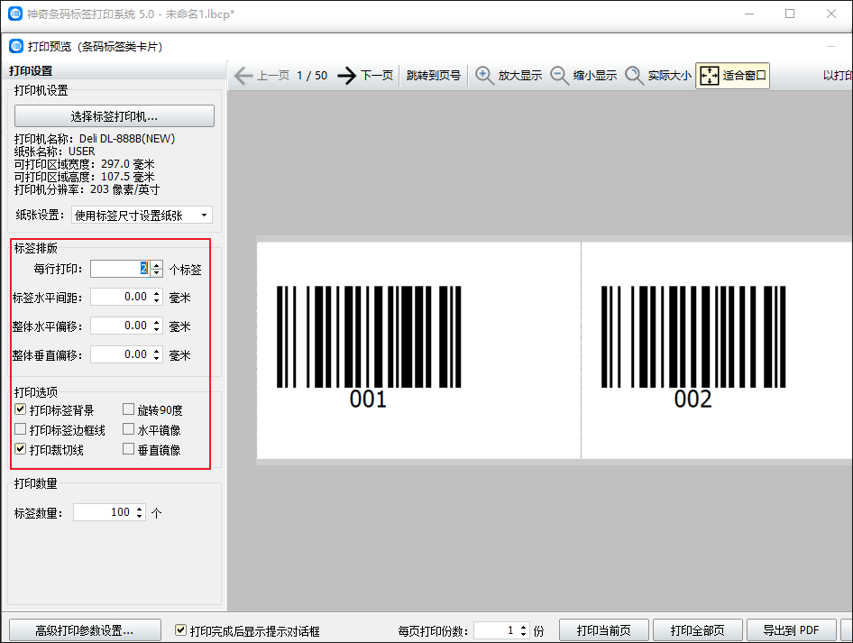The width and height of the screenshot is (853, 643).
Task: Zoom out with the 缩小显示 magnifier icon
Action: tap(559, 75)
